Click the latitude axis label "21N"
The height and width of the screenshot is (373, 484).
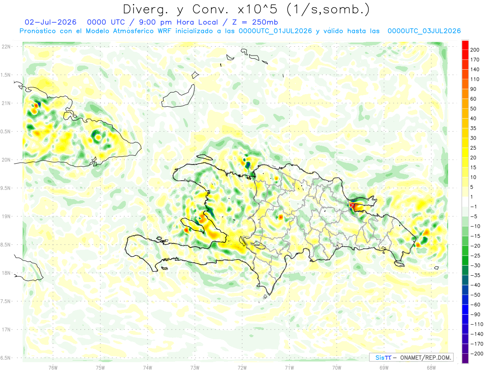click(7, 103)
